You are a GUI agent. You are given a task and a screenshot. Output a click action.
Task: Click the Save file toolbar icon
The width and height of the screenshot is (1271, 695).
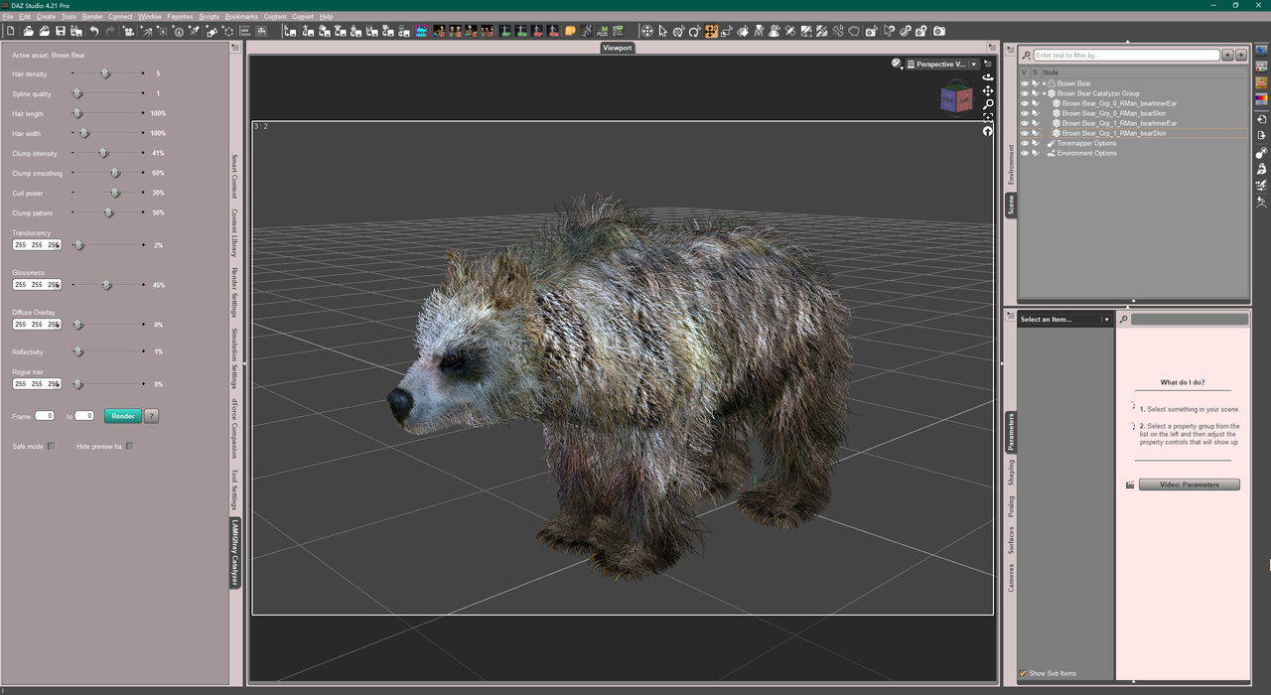(61, 32)
